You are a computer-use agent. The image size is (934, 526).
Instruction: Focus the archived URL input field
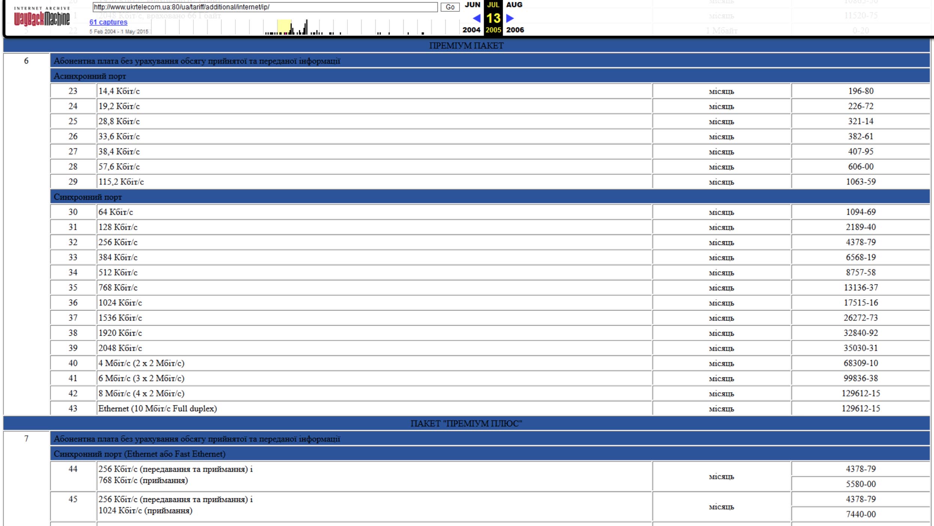(265, 7)
